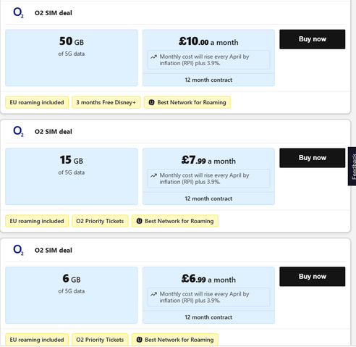Click the O2 Priority Tickets tag on the 6 GB deal

(100, 340)
